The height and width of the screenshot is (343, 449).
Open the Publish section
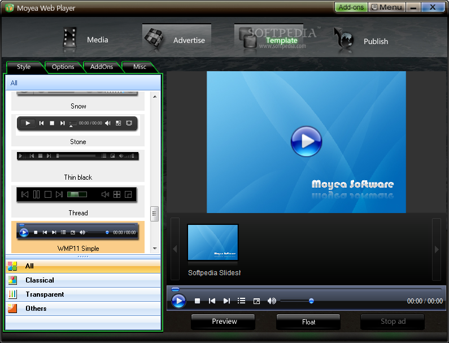(361, 41)
